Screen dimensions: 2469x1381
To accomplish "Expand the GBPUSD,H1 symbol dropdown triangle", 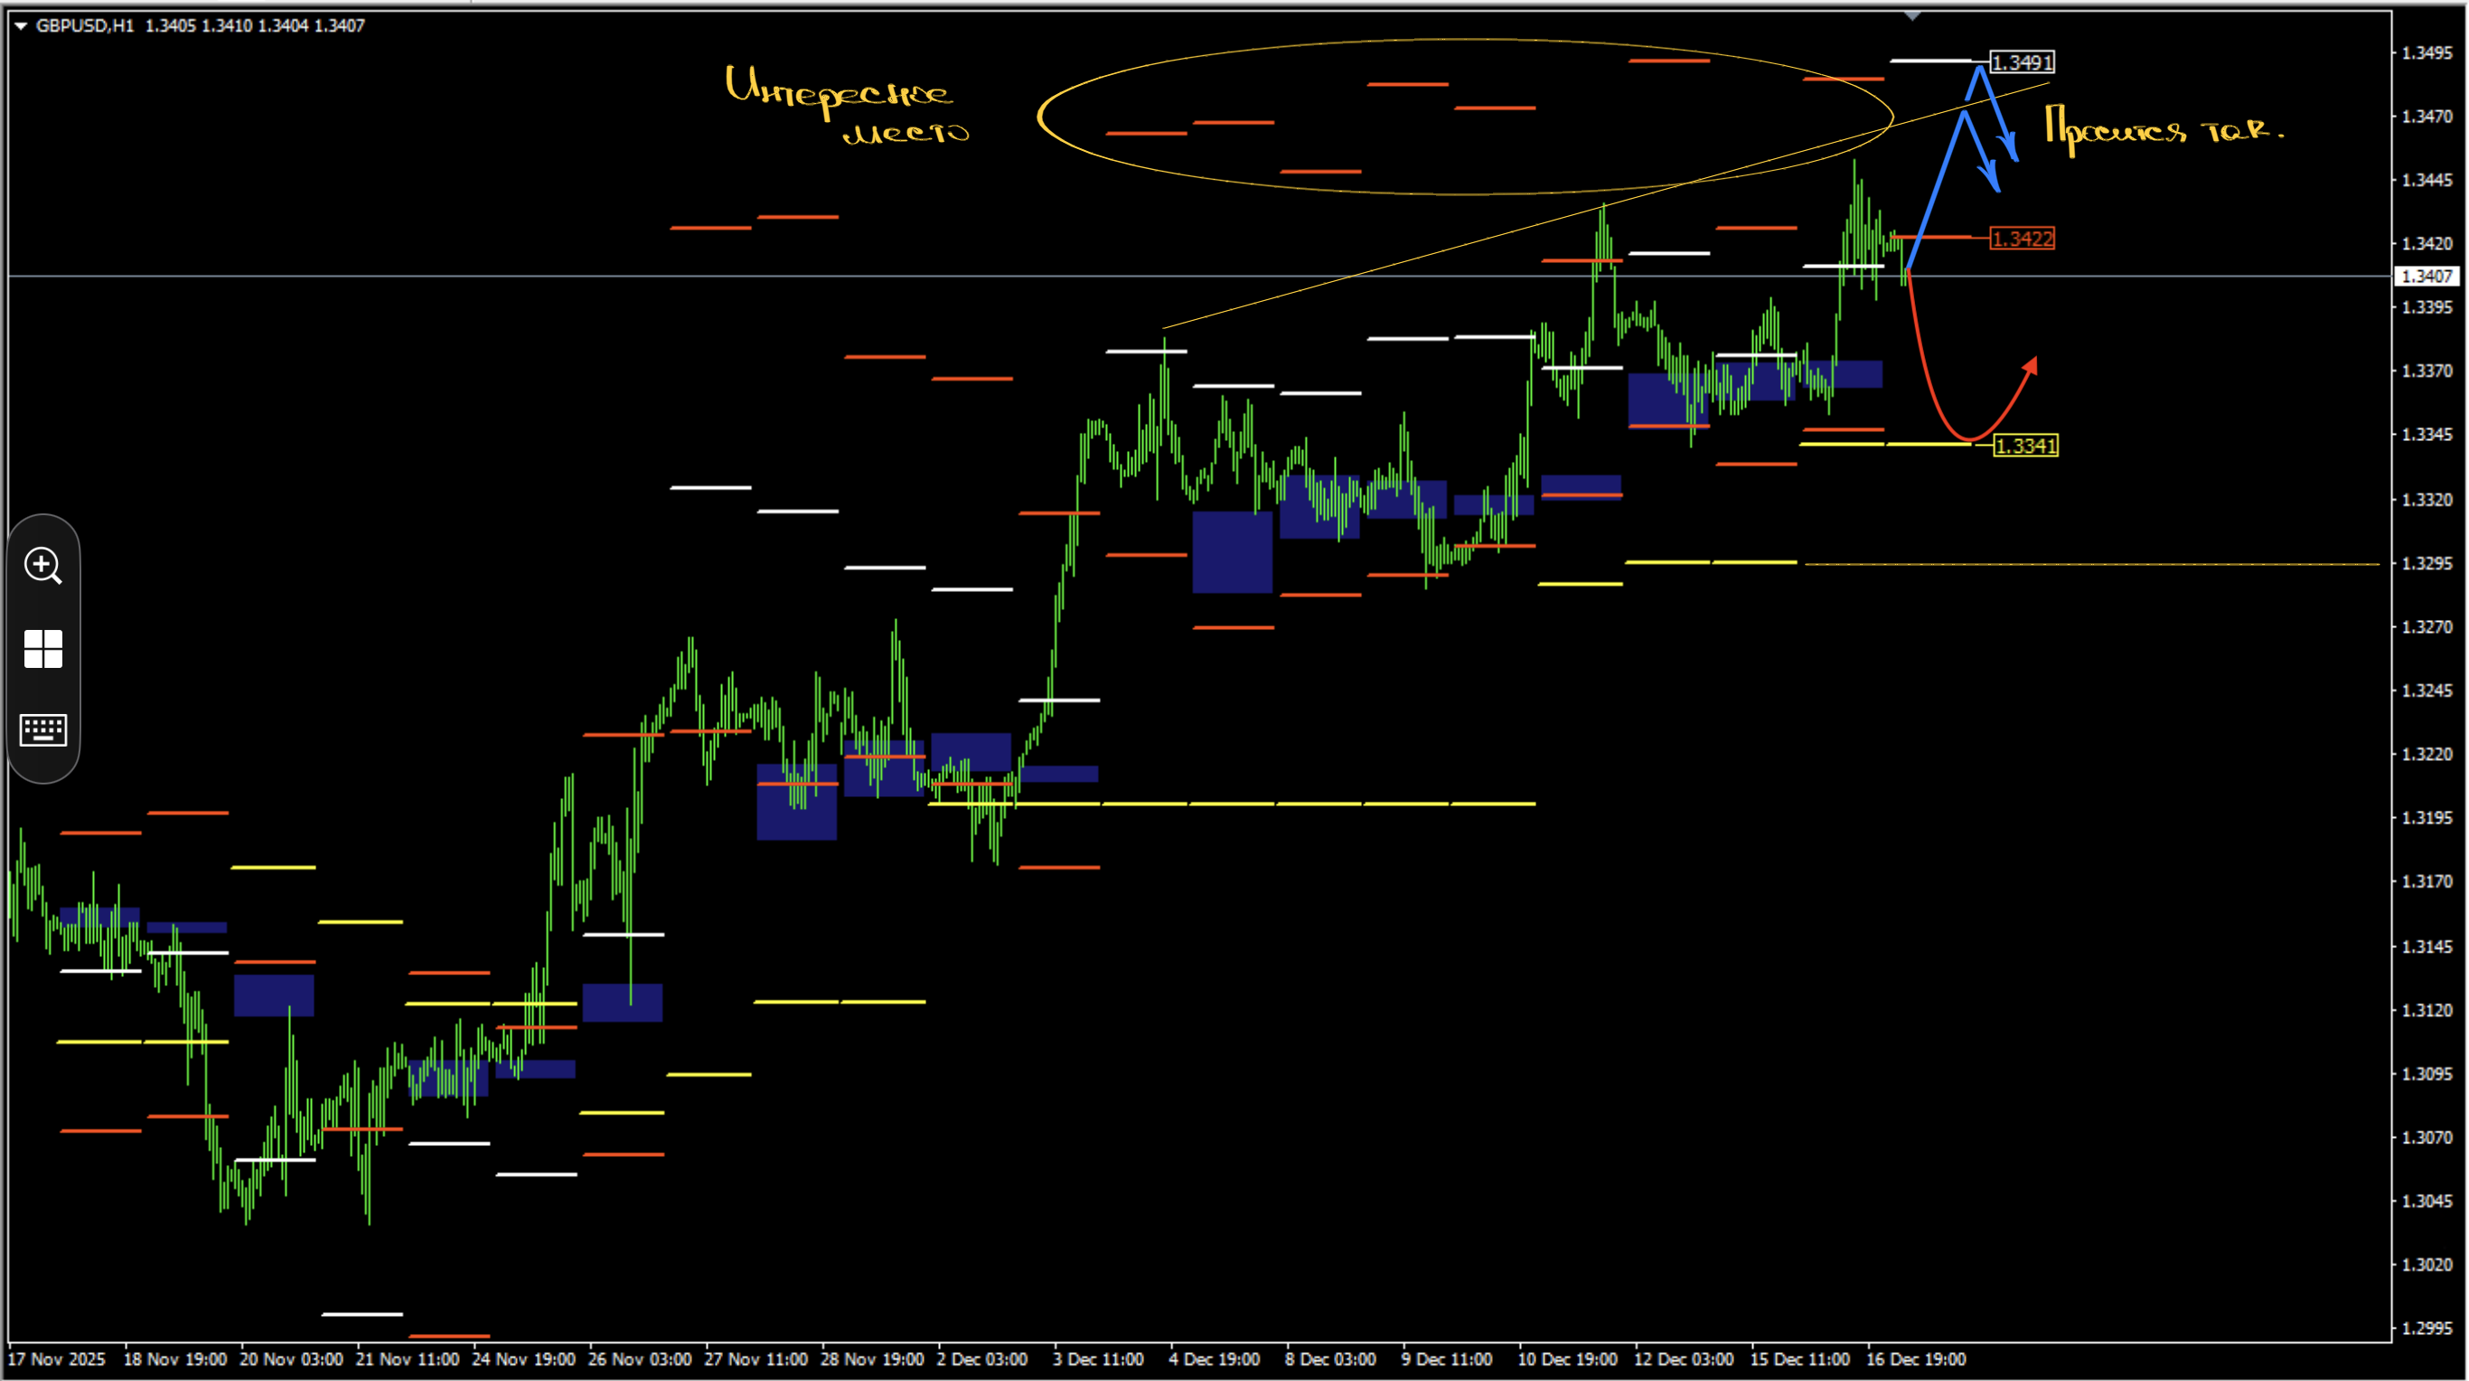I will tap(20, 26).
